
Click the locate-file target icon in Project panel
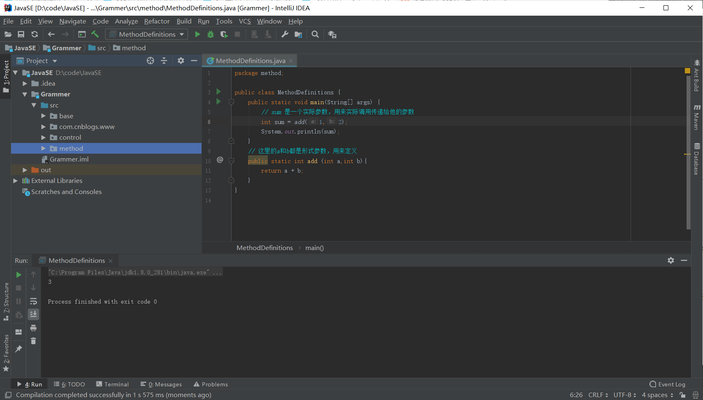click(x=150, y=61)
